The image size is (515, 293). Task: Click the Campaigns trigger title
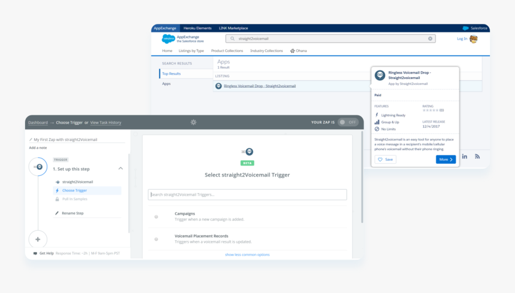click(x=184, y=213)
